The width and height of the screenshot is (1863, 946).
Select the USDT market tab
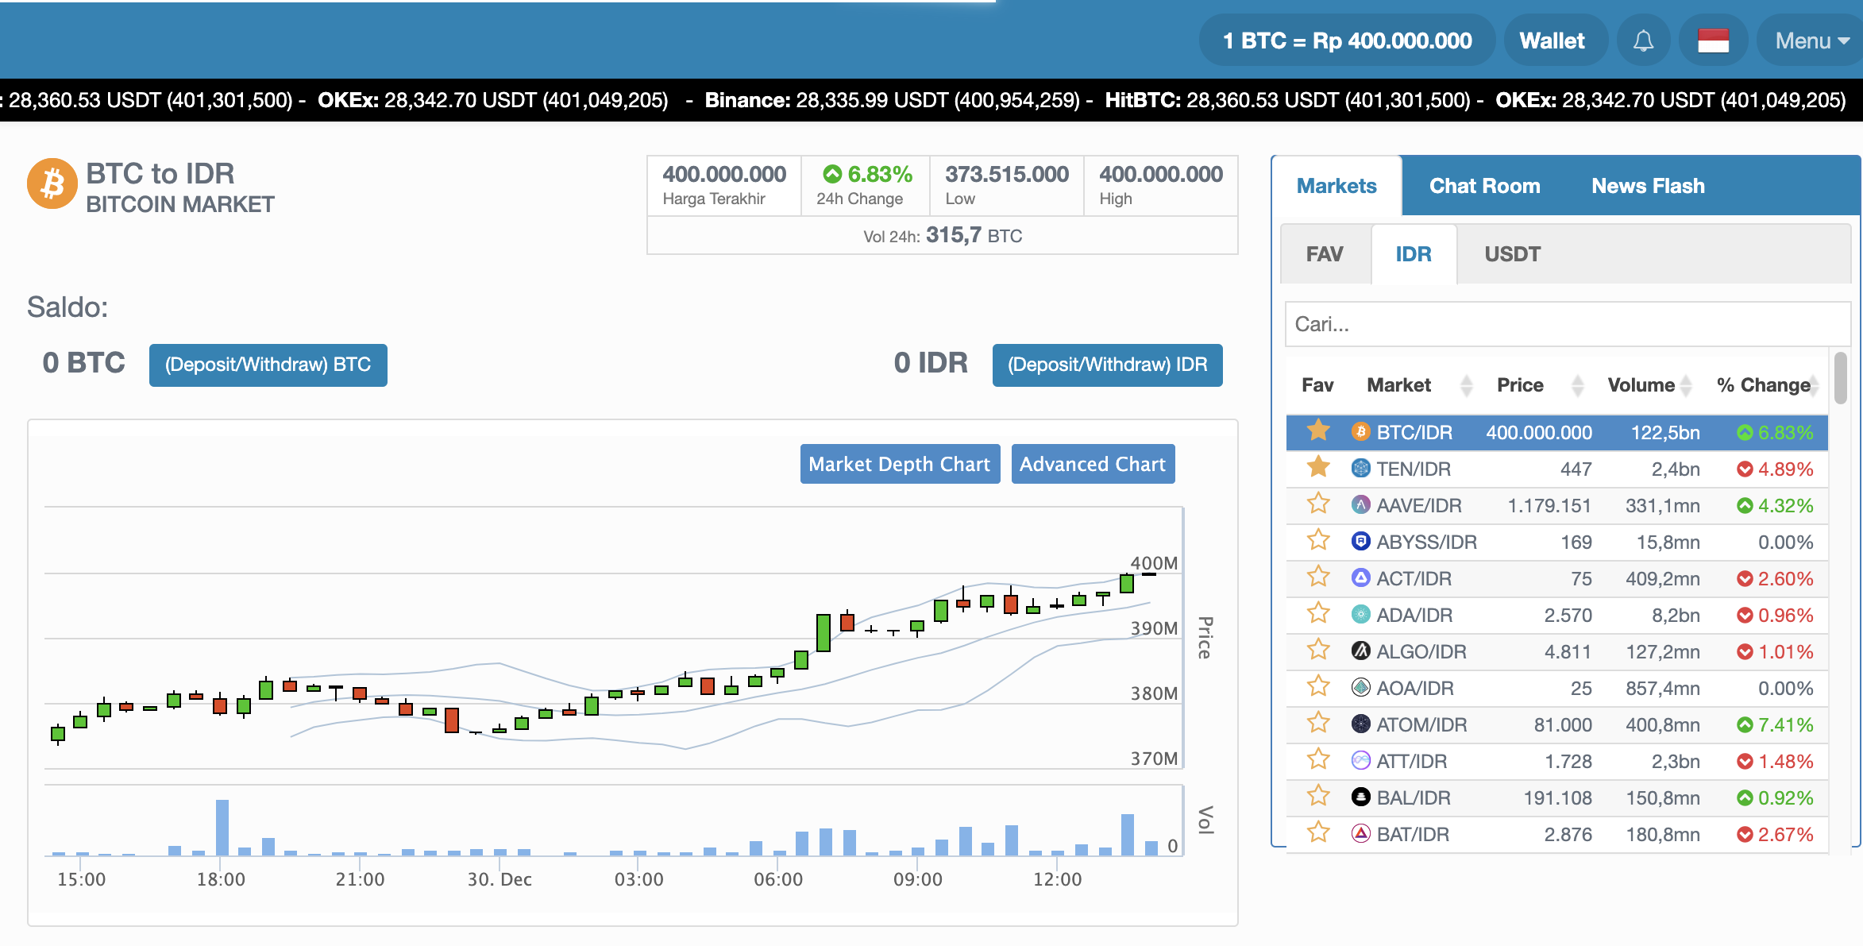tap(1512, 254)
